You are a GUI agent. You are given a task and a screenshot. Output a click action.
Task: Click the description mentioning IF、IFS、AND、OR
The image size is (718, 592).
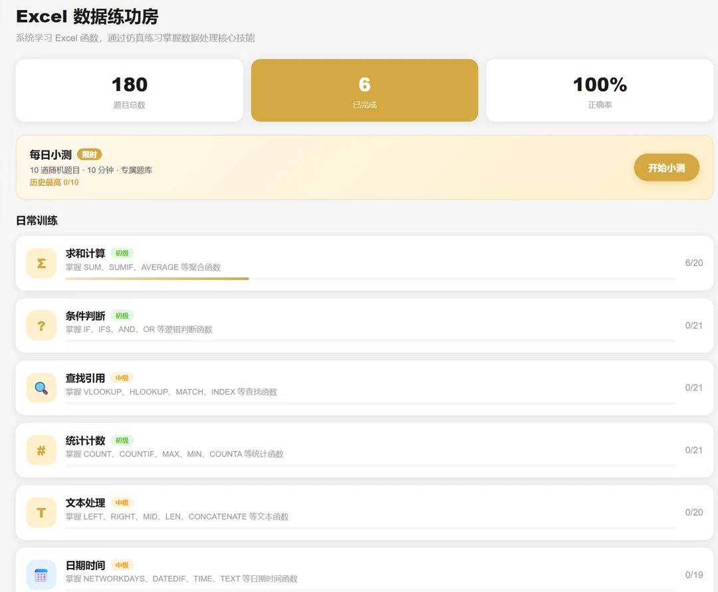coord(139,329)
